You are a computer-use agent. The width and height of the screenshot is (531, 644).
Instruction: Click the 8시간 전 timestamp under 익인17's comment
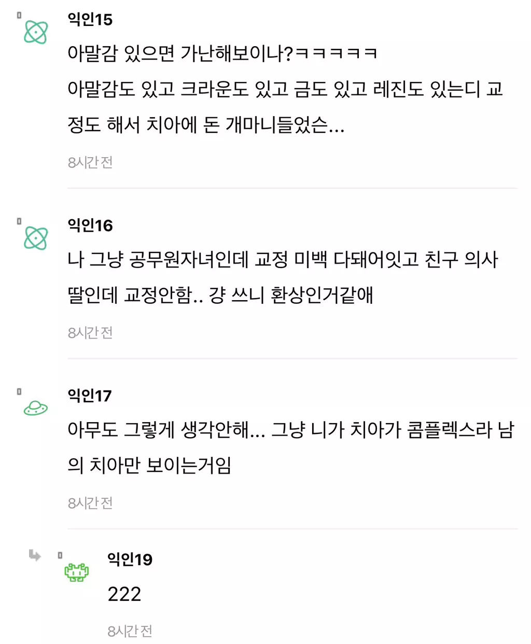[90, 502]
